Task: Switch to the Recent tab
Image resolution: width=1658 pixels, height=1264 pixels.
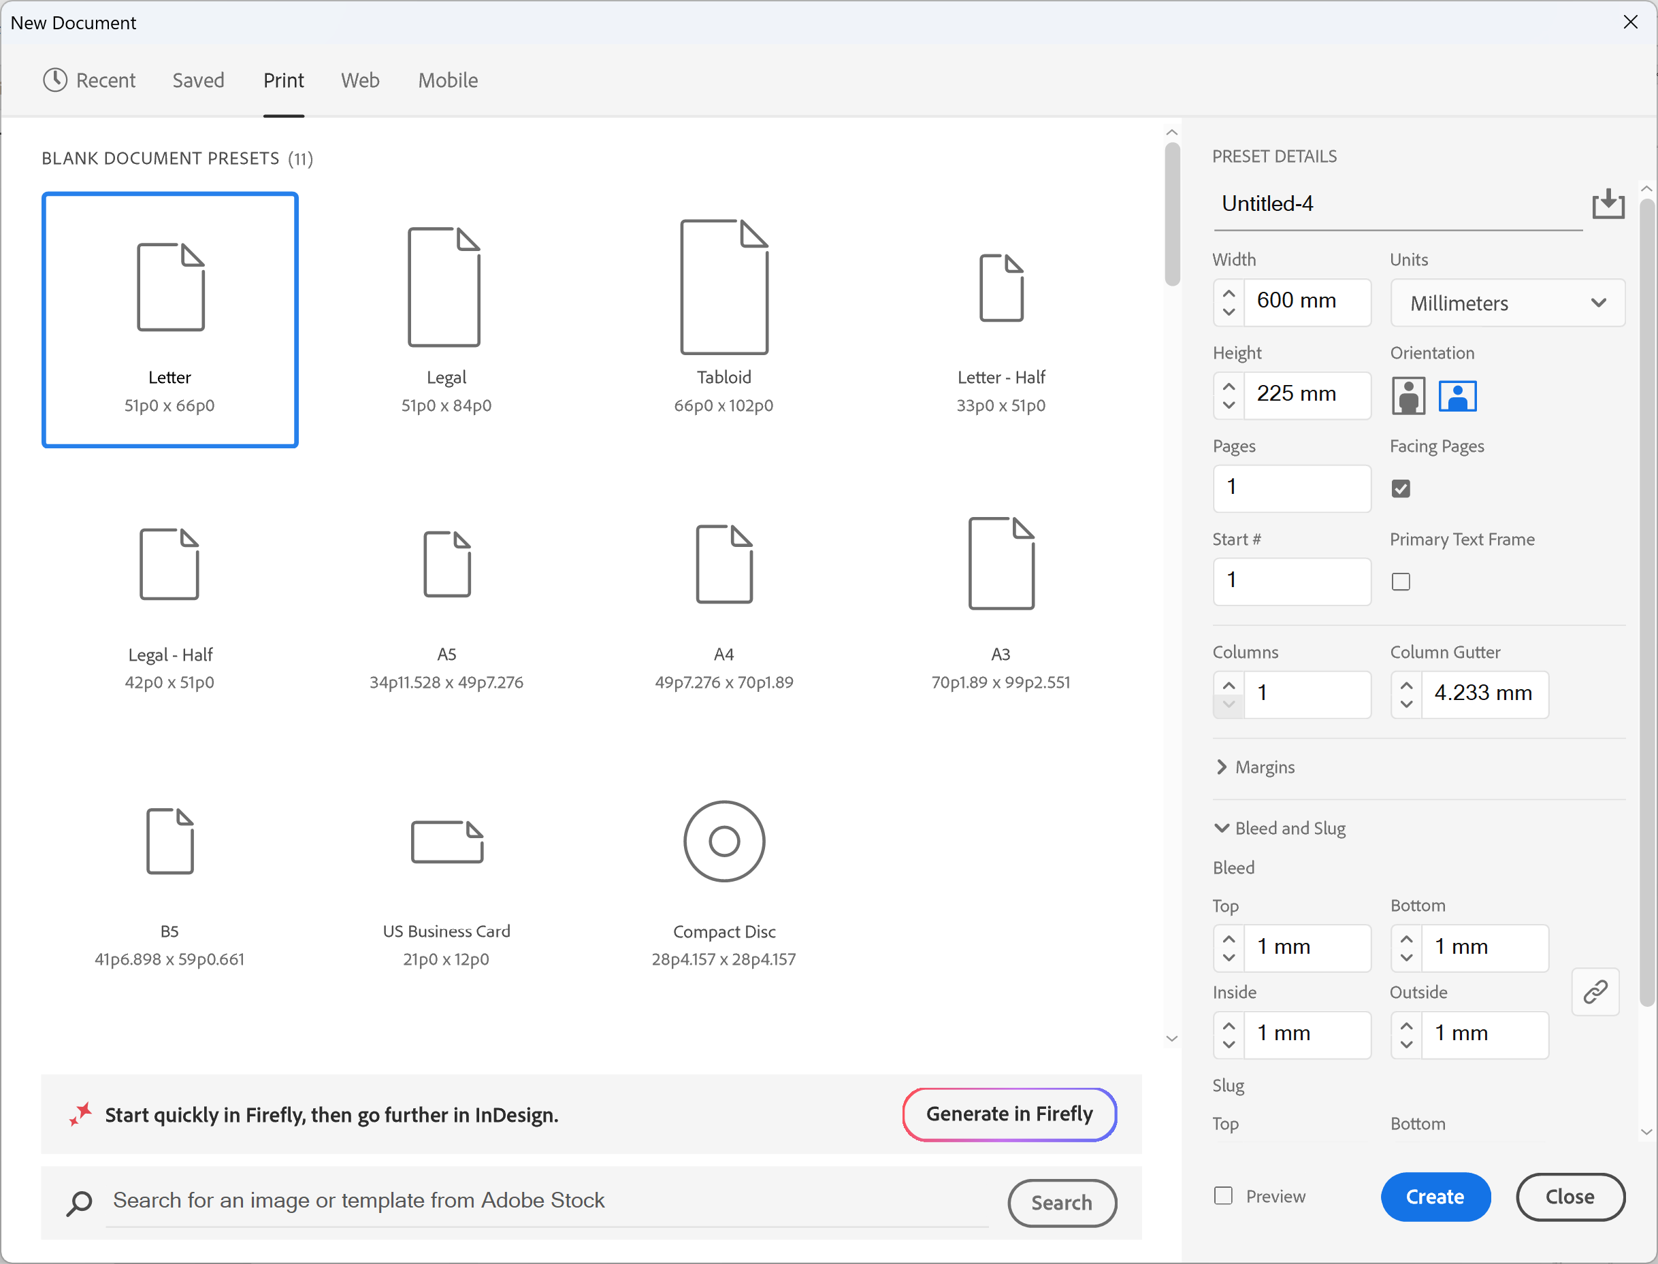Action: (90, 80)
